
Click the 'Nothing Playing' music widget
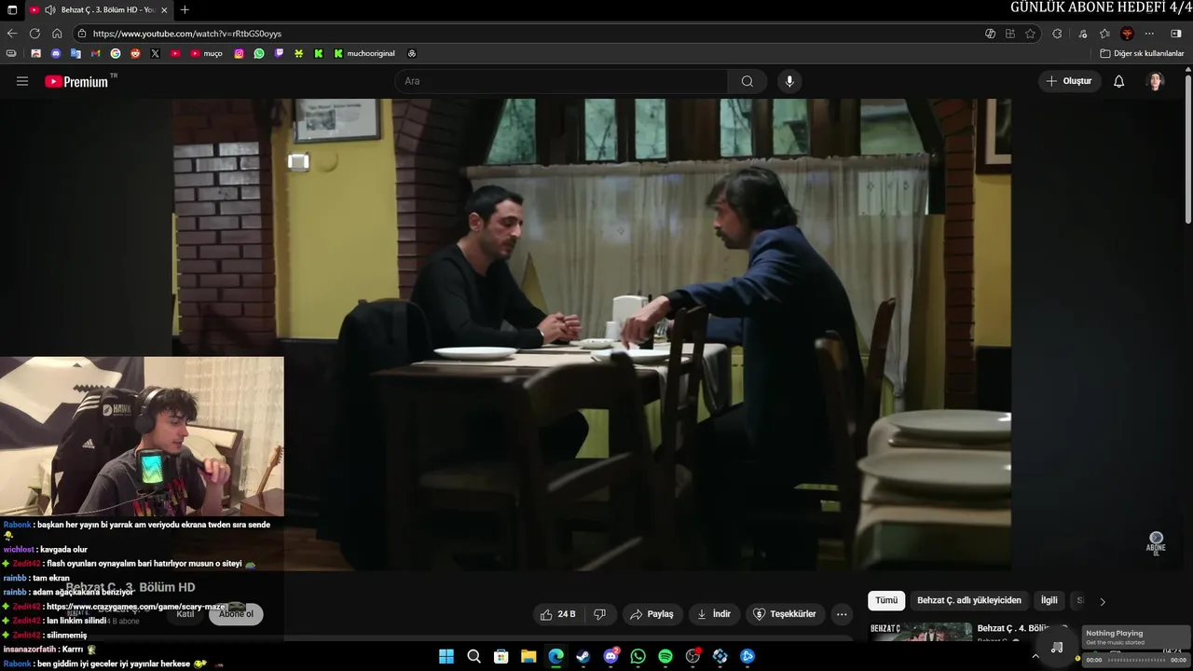(x=1136, y=637)
